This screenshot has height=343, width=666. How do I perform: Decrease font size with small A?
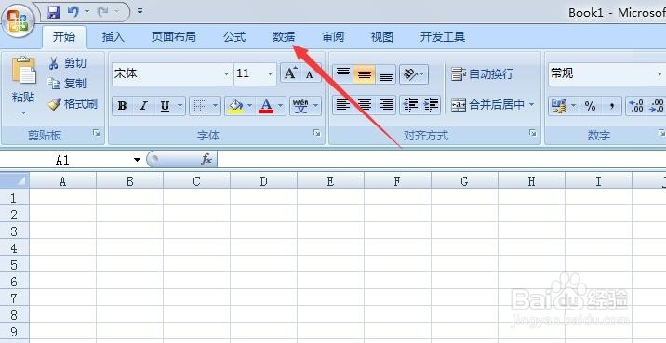coord(311,74)
